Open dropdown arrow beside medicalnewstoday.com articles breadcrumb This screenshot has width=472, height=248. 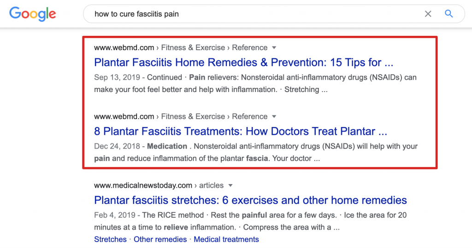[x=230, y=186]
